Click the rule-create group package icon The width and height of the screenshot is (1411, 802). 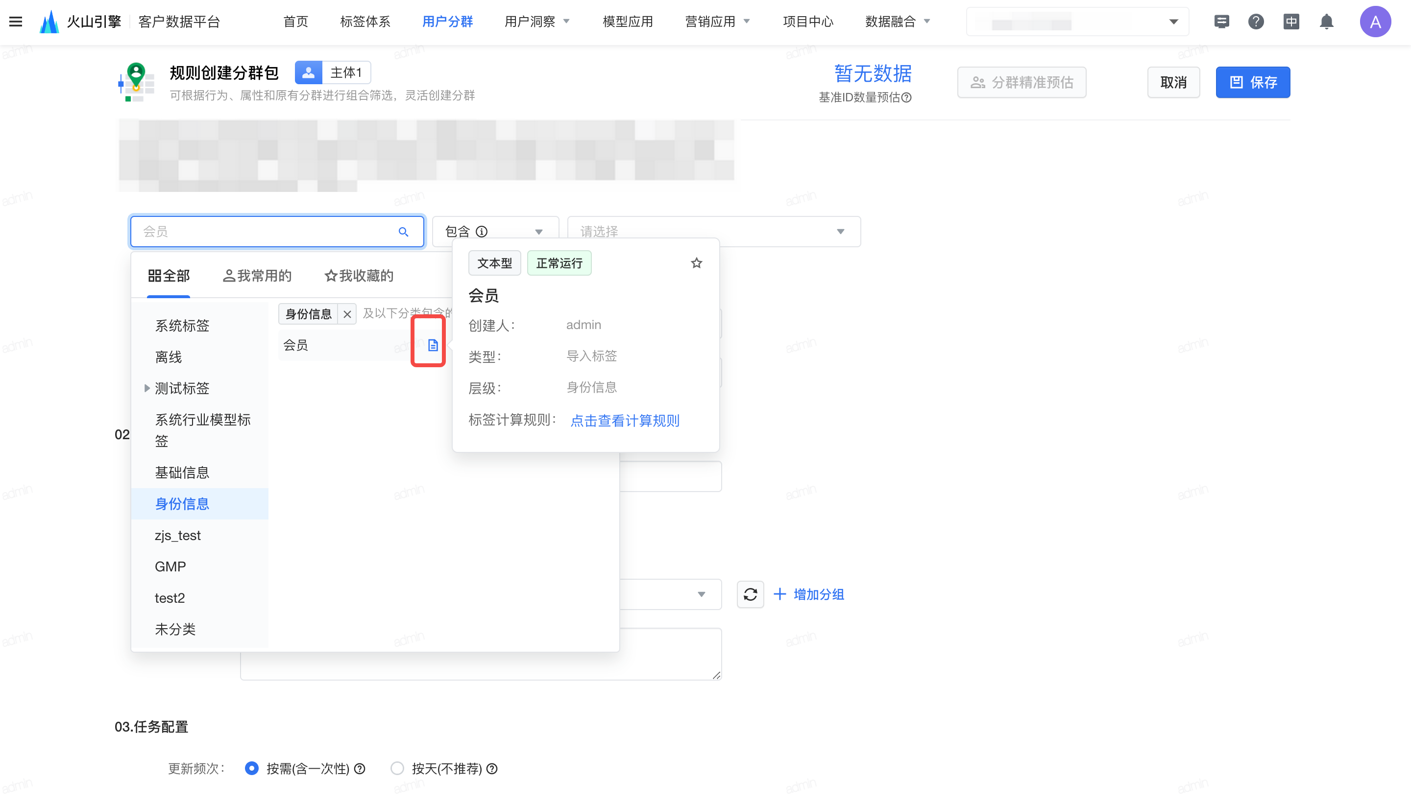coord(136,81)
